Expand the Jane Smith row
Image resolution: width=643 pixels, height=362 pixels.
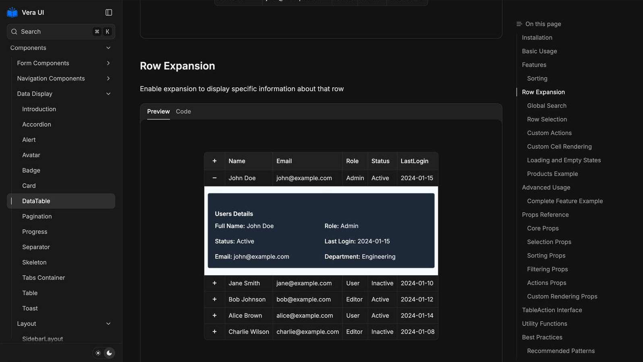pos(214,283)
